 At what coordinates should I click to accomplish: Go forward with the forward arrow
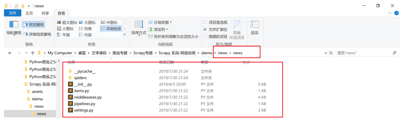pyautogui.click(x=19, y=53)
